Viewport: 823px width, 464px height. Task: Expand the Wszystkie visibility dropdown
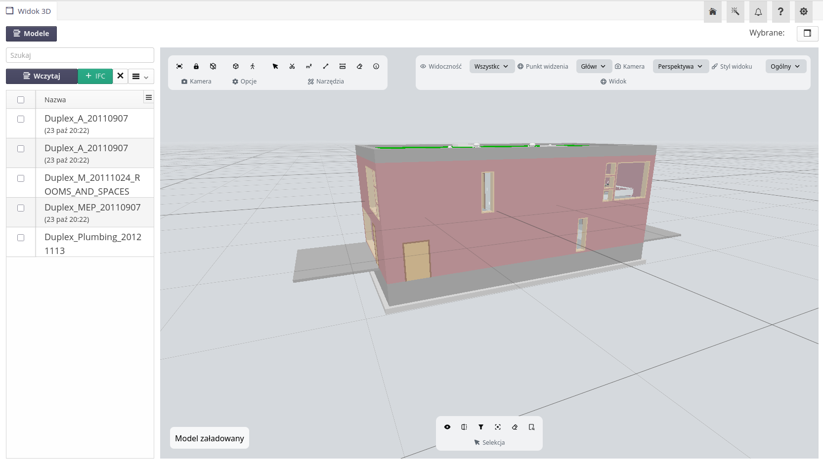[x=491, y=66]
